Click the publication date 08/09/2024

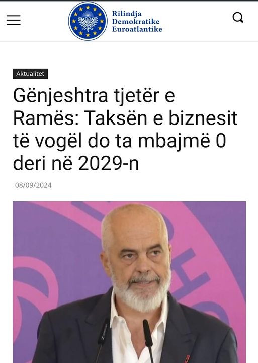pyautogui.click(x=33, y=185)
